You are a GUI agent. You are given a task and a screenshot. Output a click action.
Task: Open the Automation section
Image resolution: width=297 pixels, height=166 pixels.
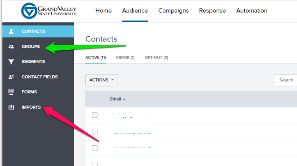point(252,11)
